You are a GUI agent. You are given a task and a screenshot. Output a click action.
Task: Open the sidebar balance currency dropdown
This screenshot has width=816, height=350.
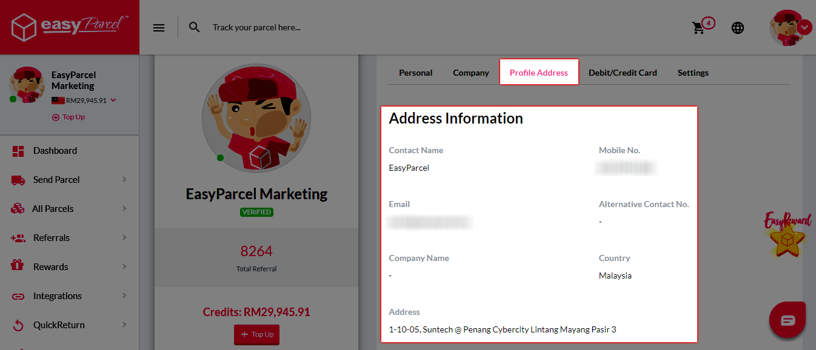113,101
